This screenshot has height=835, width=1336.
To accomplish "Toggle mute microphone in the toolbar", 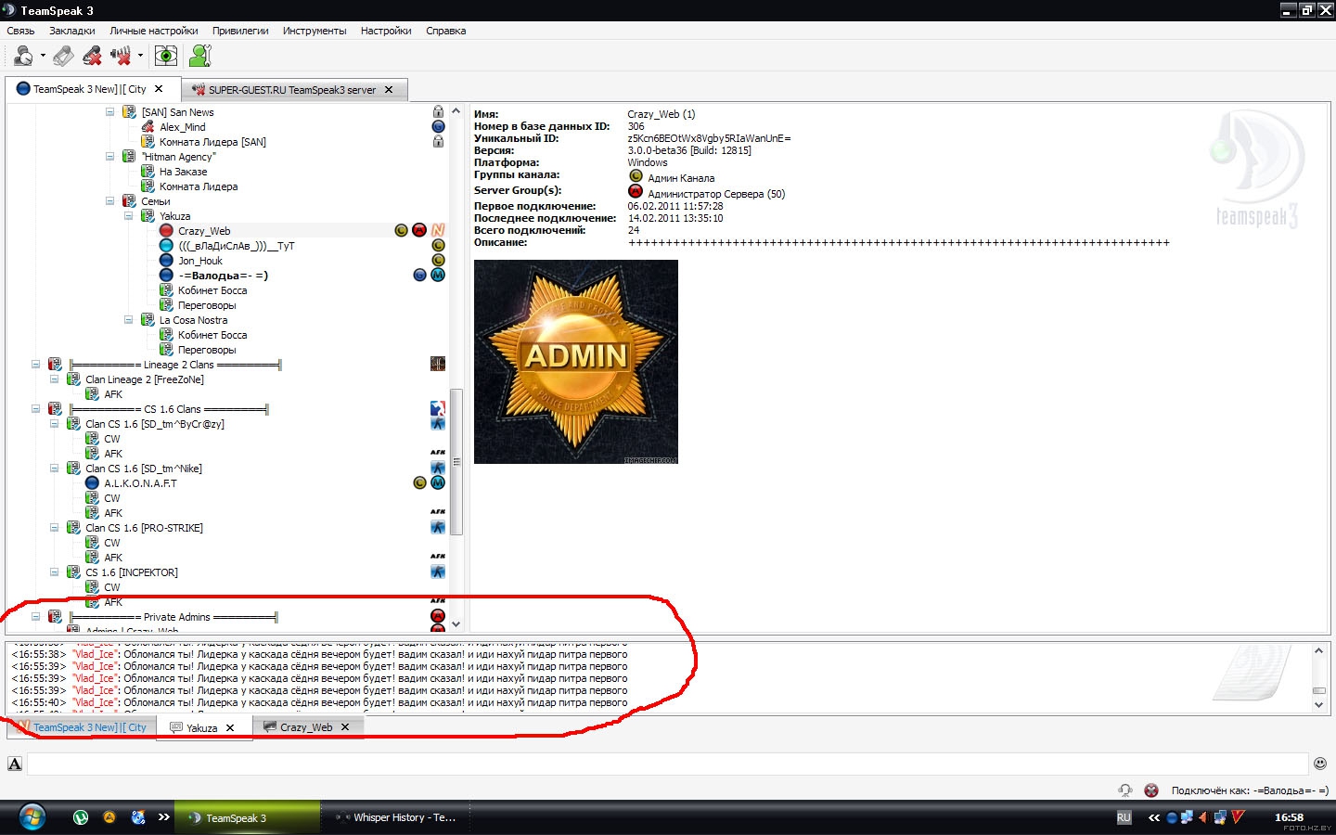I will (92, 56).
